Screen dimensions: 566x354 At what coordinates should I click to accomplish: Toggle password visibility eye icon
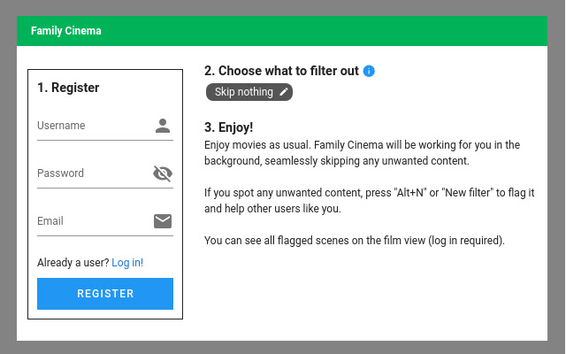[163, 173]
